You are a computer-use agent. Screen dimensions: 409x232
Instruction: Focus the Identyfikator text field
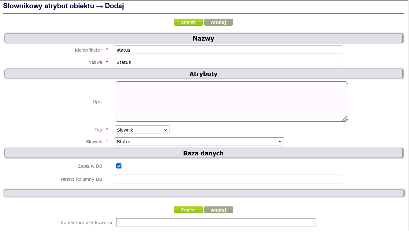(x=228, y=50)
